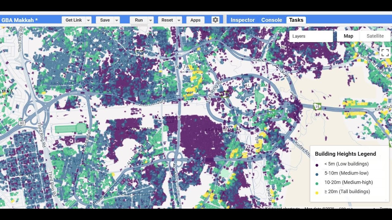
Task: Select the Tasks tab
Action: click(x=296, y=20)
